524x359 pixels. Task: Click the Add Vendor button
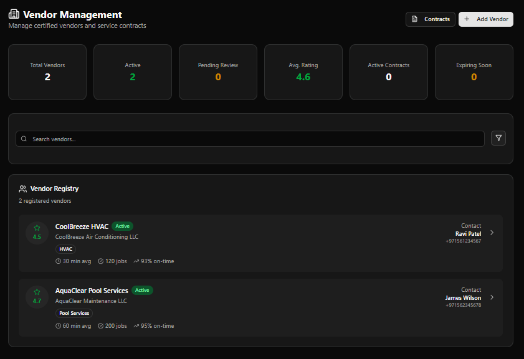485,19
